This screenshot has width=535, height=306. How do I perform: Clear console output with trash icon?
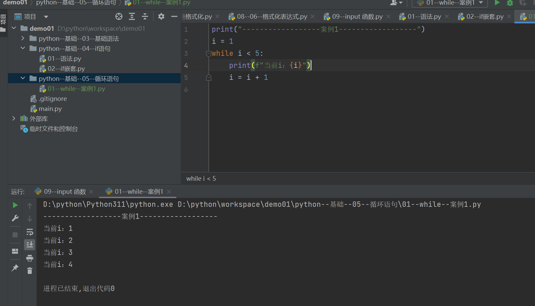click(x=30, y=271)
